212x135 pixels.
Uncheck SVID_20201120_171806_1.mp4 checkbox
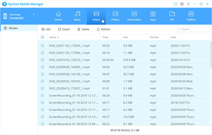pyautogui.click(x=42, y=53)
